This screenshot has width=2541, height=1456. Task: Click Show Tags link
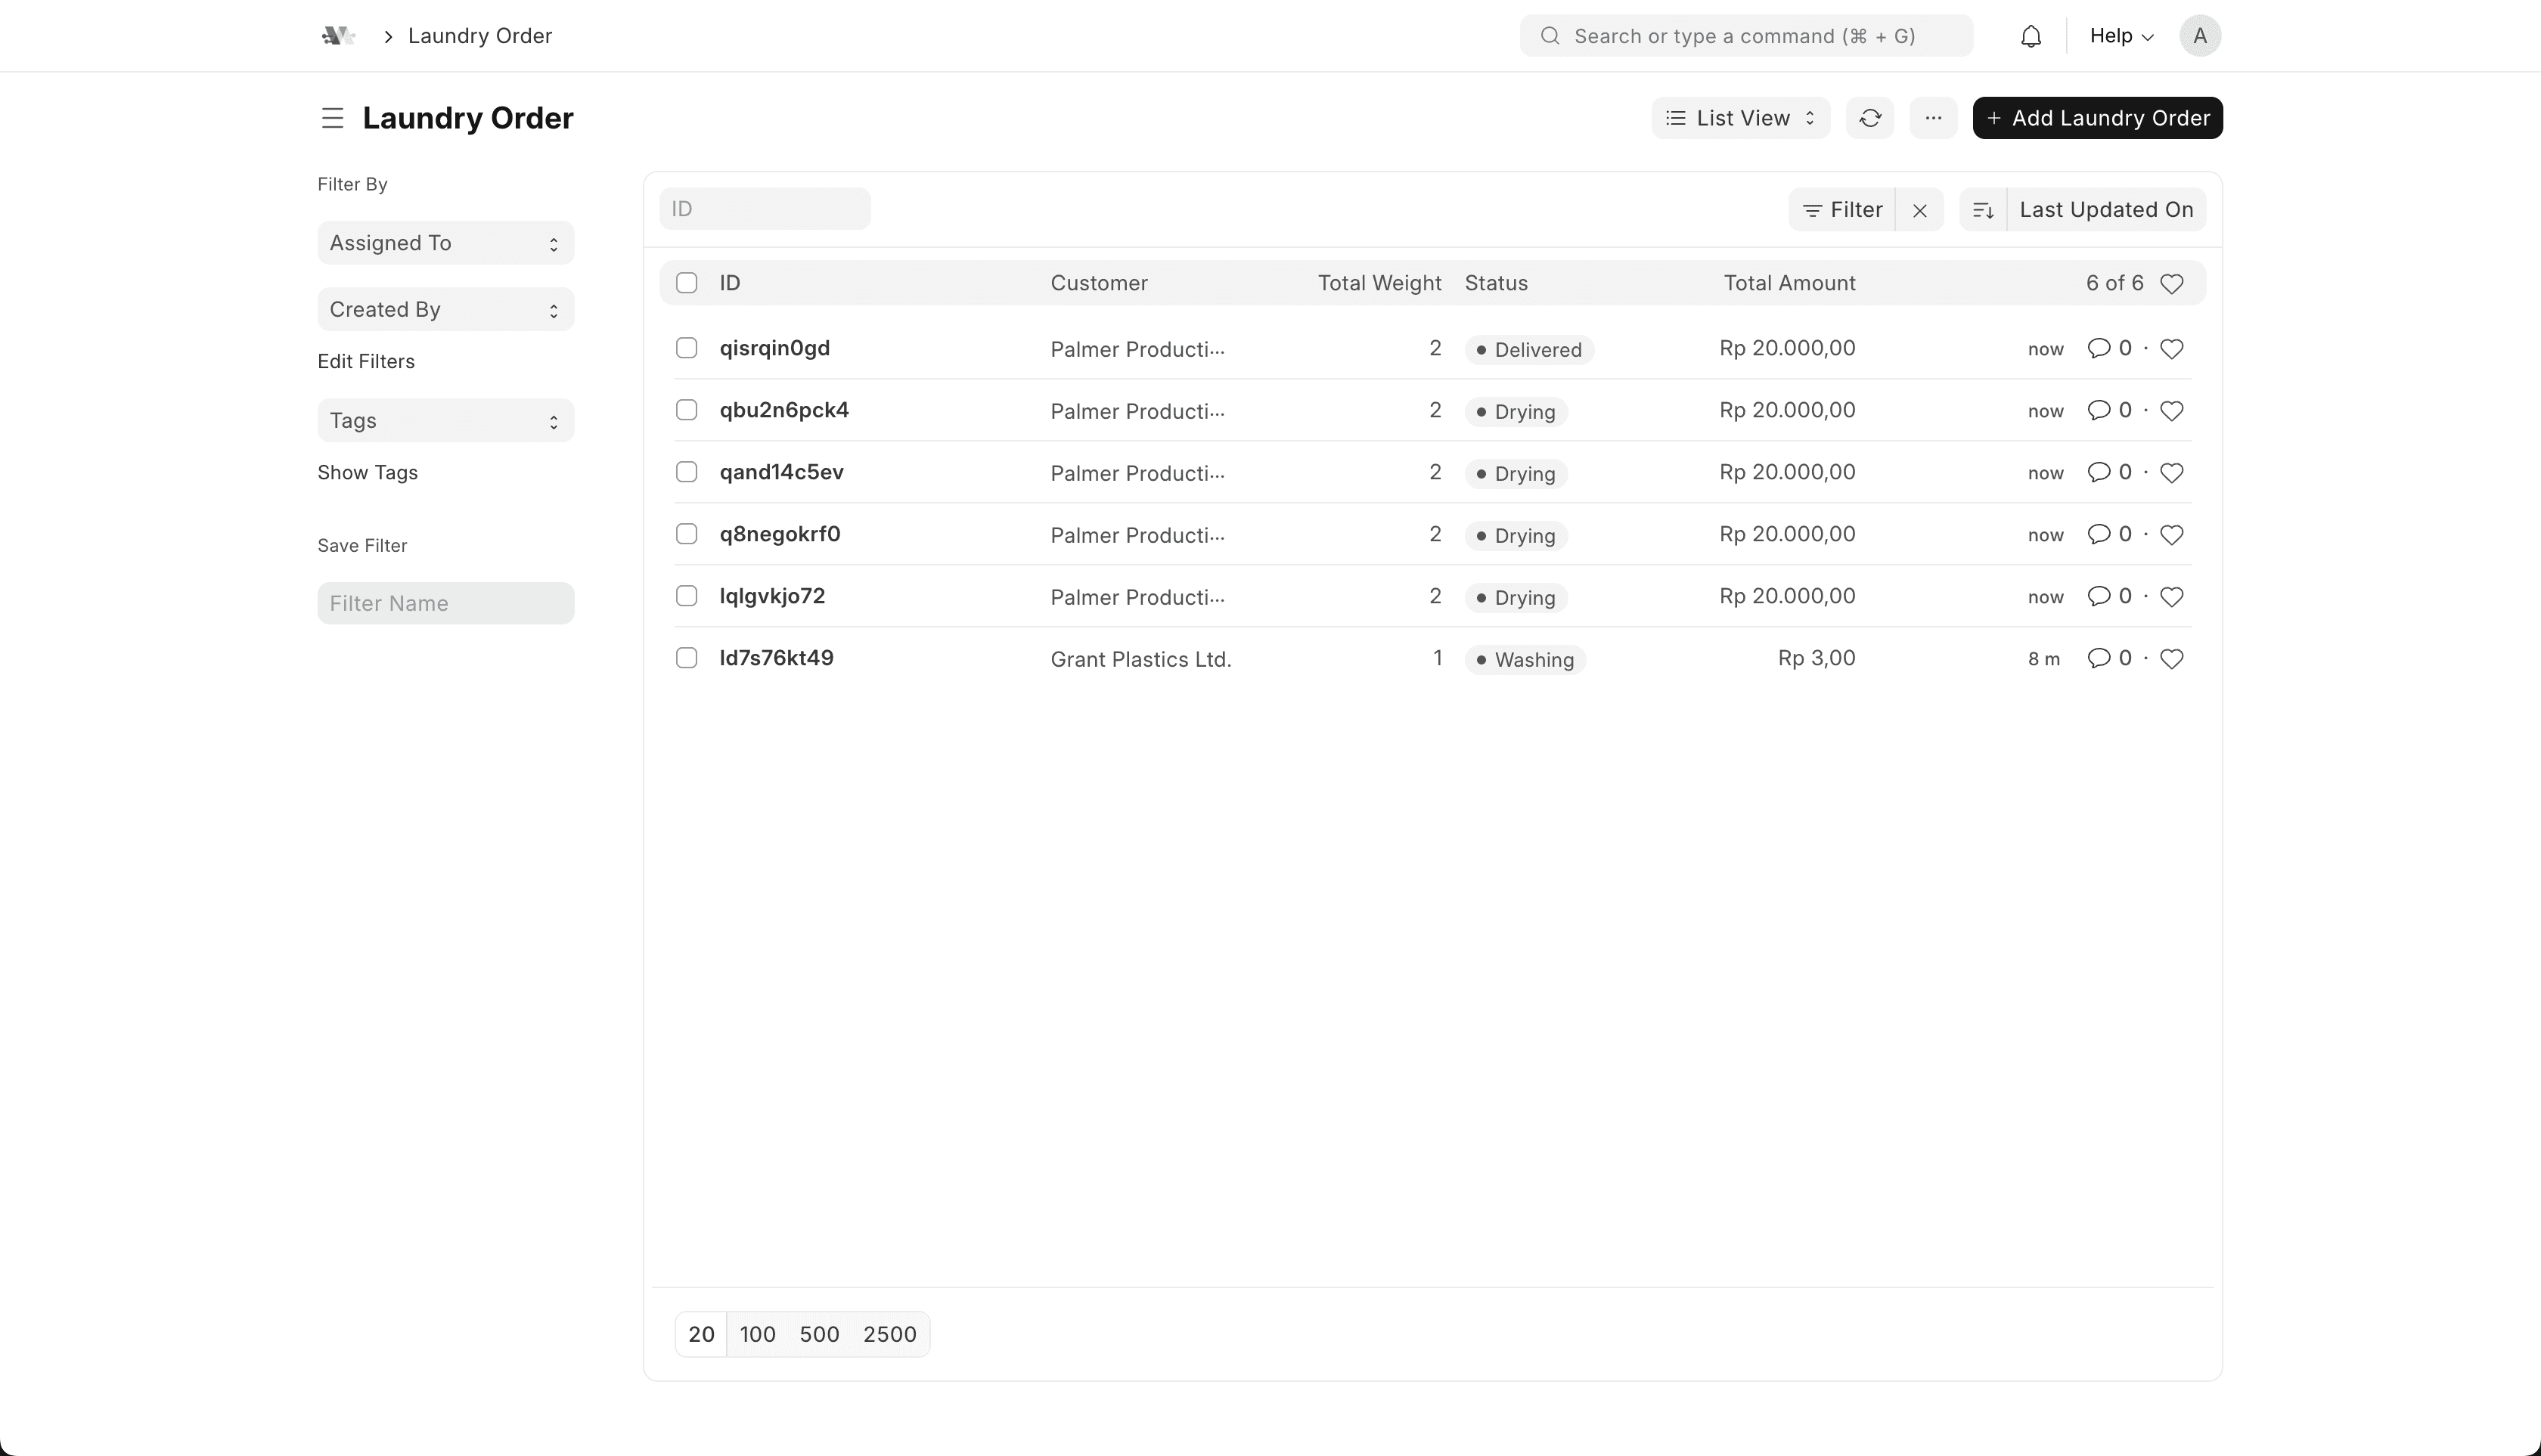click(x=367, y=472)
